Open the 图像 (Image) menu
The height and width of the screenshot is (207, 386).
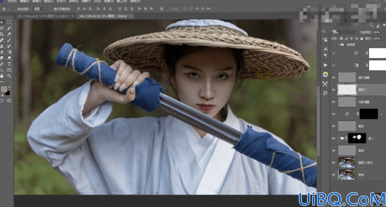coord(36,1)
